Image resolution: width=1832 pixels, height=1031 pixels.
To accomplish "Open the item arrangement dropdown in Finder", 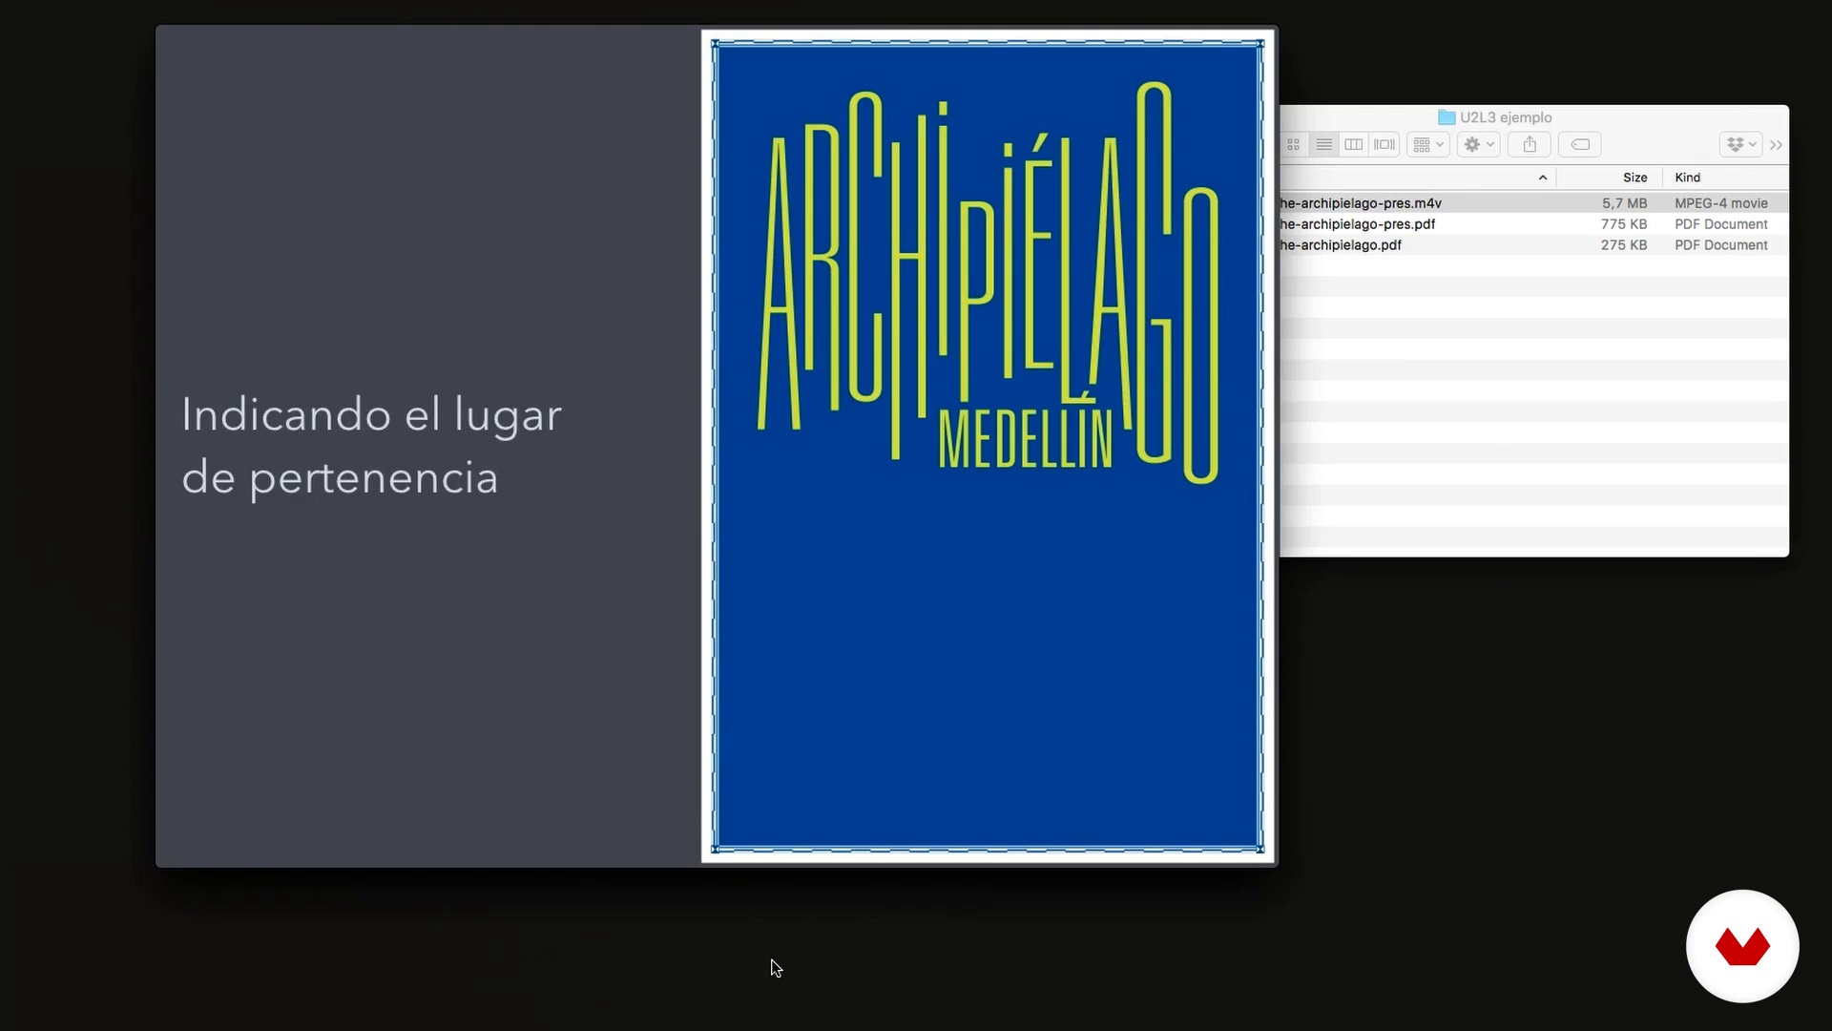I will 1428,145.
